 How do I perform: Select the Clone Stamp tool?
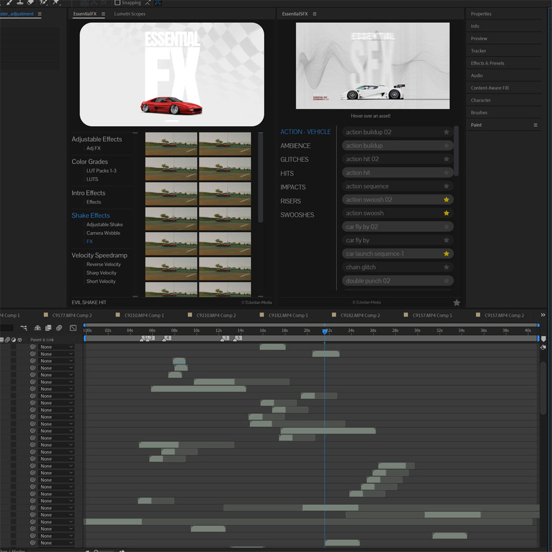pyautogui.click(x=20, y=3)
